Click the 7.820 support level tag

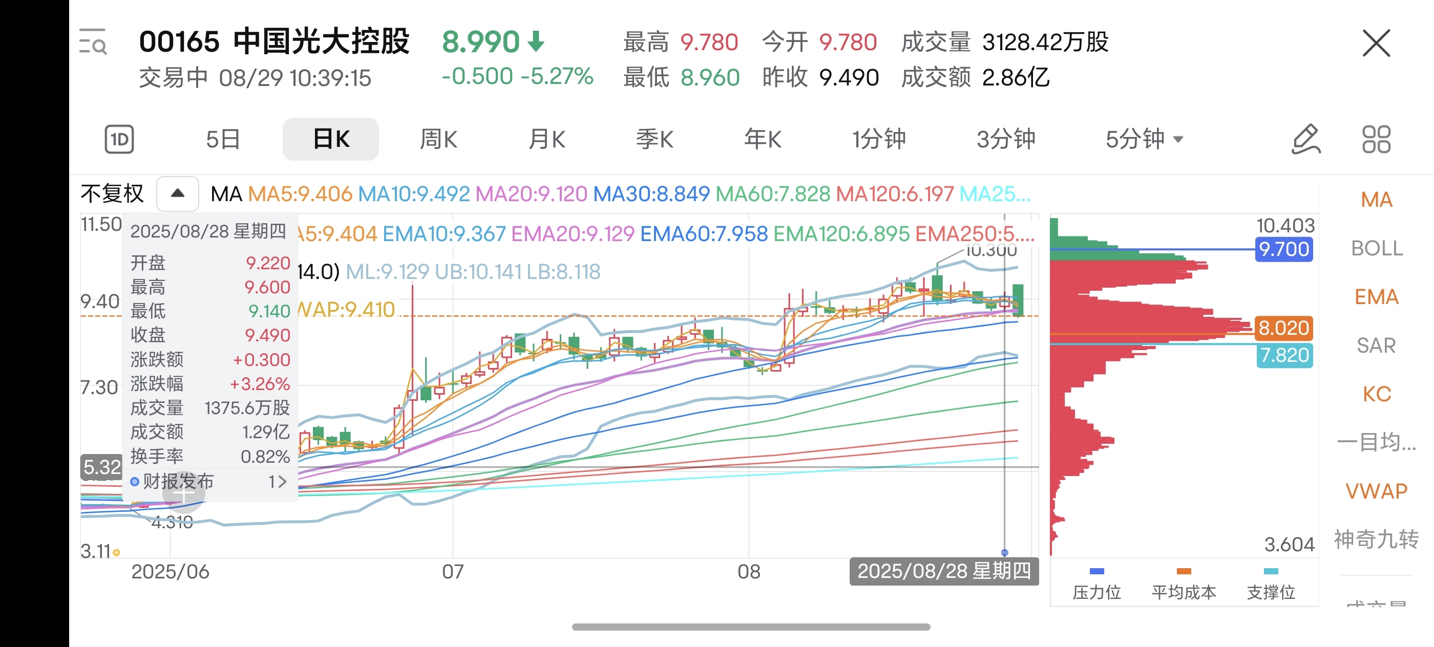tap(1284, 355)
